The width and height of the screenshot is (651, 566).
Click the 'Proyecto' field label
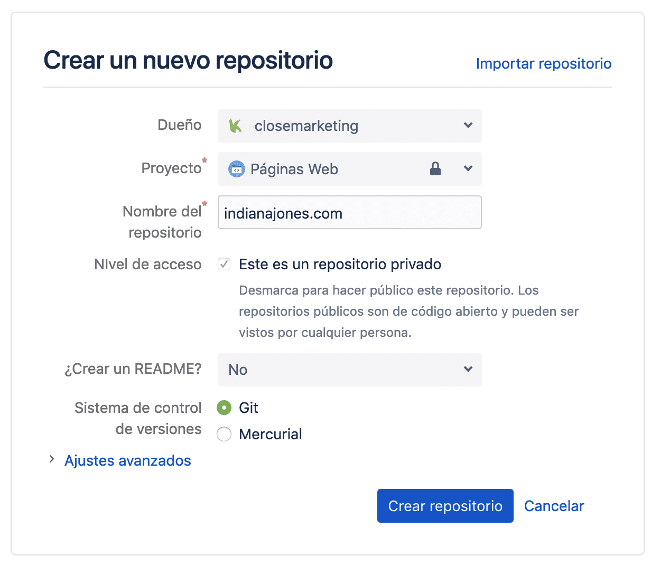point(172,168)
